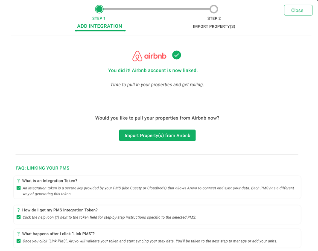The width and height of the screenshot is (318, 251).
Task: Click question mark beside Integration Token FAQ
Action: point(18,181)
